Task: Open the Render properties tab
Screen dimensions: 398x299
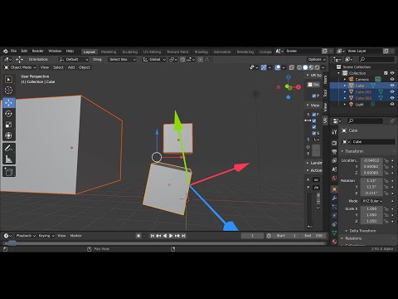Action: 334,143
